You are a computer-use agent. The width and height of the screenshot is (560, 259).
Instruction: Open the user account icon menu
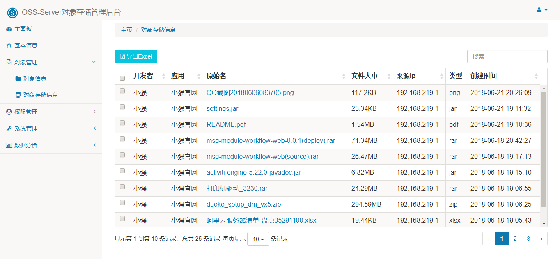(542, 10)
